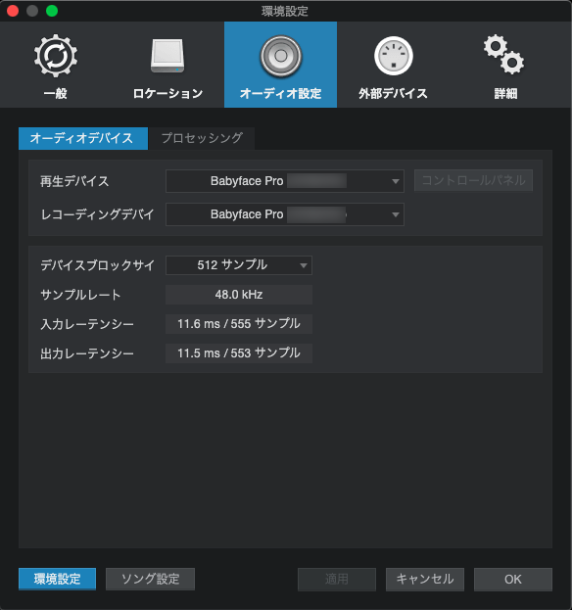Switch to the オーディオデバイス tab
The image size is (572, 610).
pyautogui.click(x=83, y=138)
